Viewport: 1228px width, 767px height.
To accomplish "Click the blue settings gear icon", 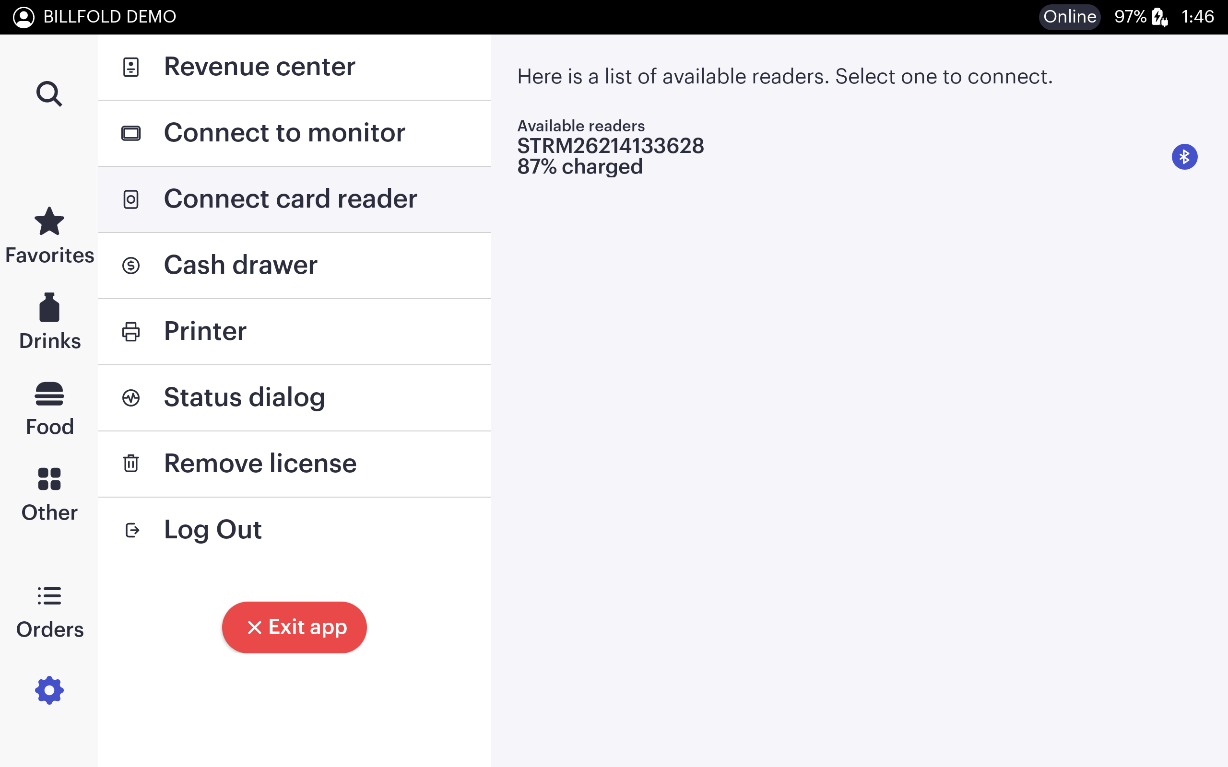I will [49, 690].
